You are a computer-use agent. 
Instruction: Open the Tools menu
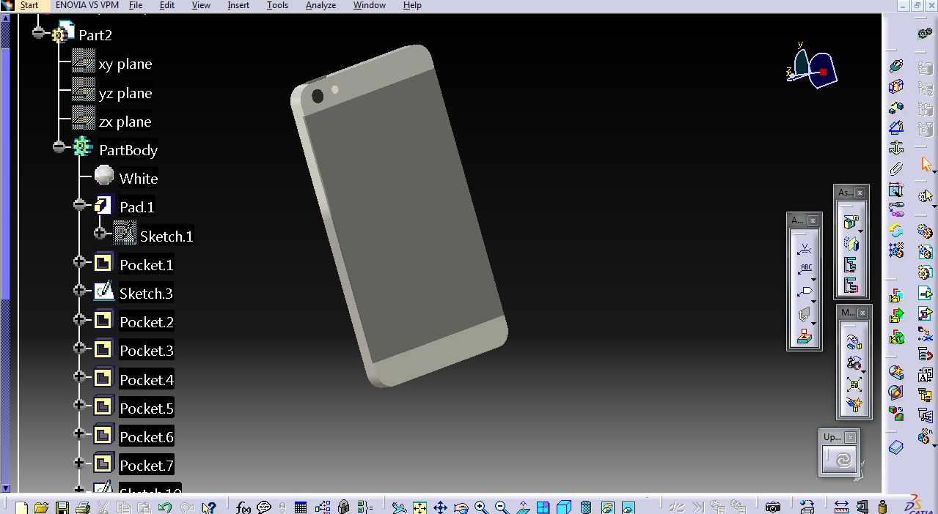click(x=277, y=5)
